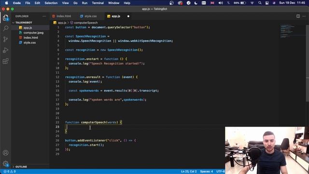Click app.js in the breadcrumb

click(x=62, y=23)
